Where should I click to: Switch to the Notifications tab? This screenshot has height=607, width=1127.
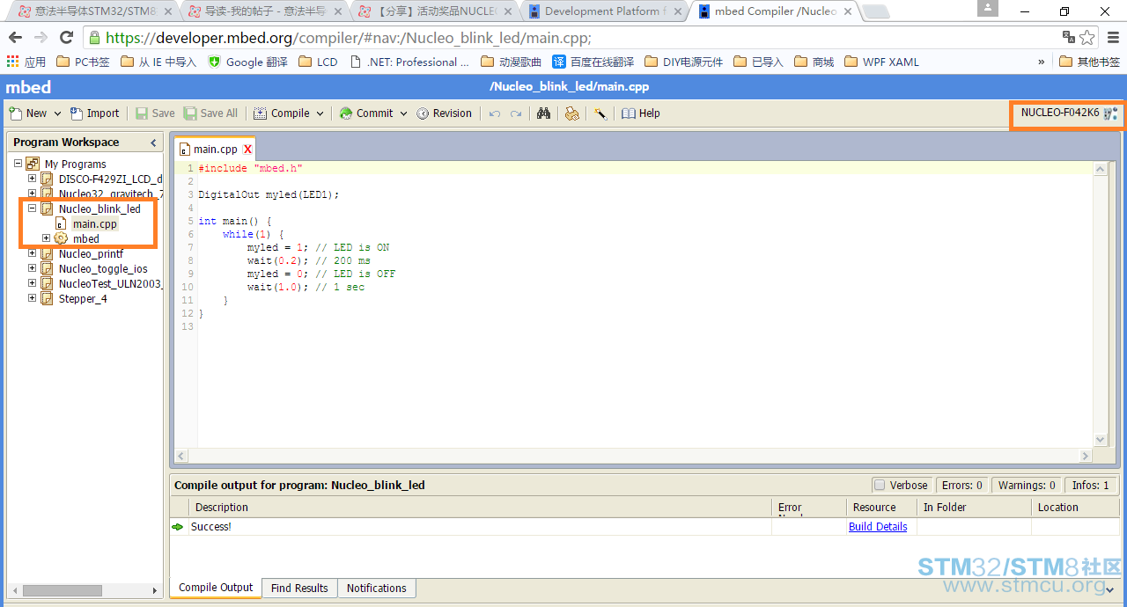click(x=377, y=589)
